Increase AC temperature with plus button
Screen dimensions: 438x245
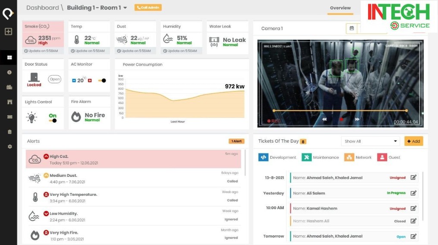pyautogui.click(x=90, y=81)
